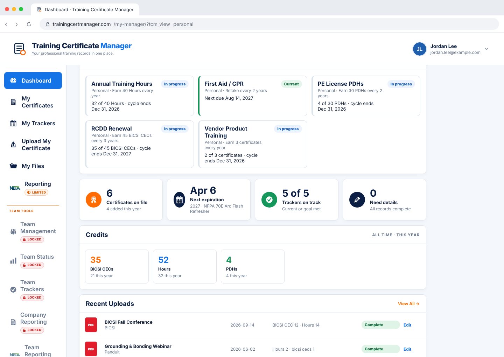Screen dimensions: 504x357
Task: Click the Team Status bar chart icon
Action: click(13, 260)
